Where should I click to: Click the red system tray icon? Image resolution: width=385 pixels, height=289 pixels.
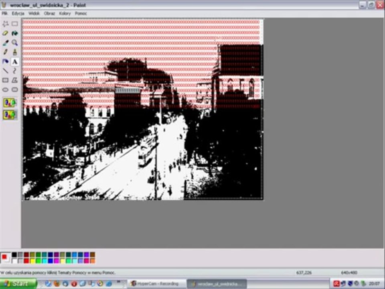(336, 284)
